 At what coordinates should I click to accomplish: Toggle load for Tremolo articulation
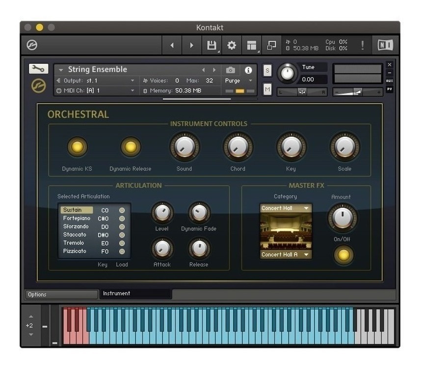(122, 243)
